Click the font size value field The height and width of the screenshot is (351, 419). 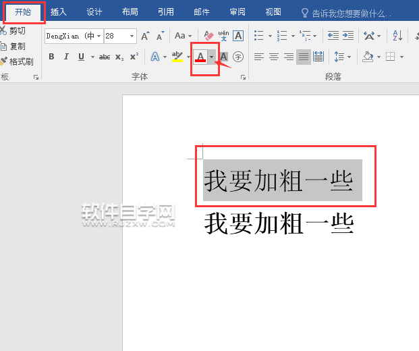tap(116, 36)
